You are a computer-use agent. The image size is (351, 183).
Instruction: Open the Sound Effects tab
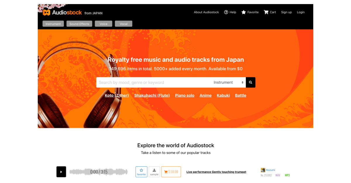pos(79,24)
